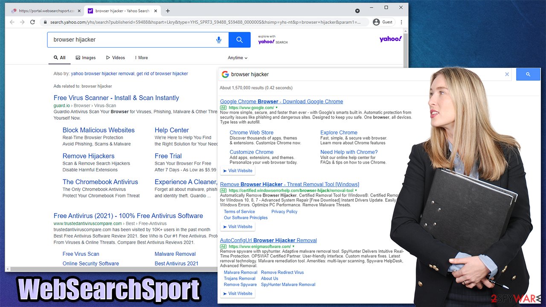Screen dimensions: 546x307
Task: Clear the Google search box with X
Action: coord(507,74)
